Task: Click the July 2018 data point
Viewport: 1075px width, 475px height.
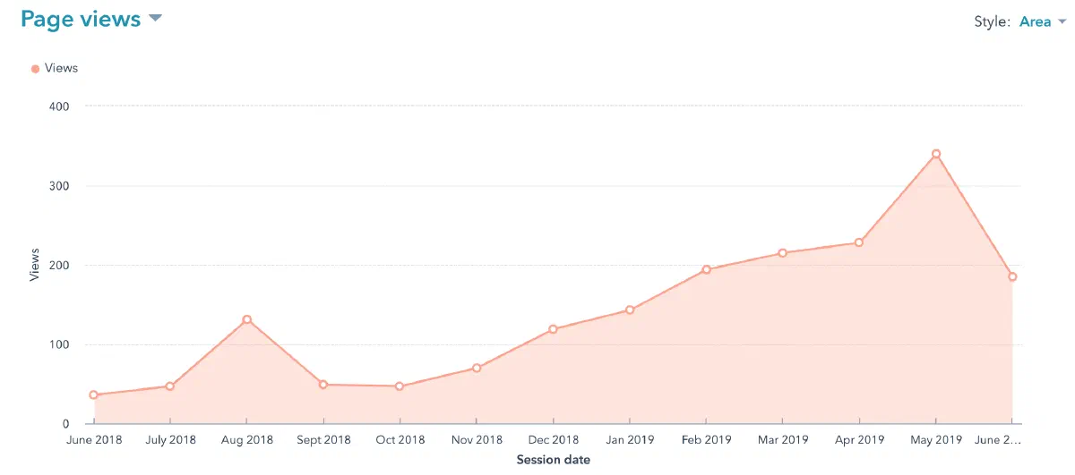Action: click(169, 386)
